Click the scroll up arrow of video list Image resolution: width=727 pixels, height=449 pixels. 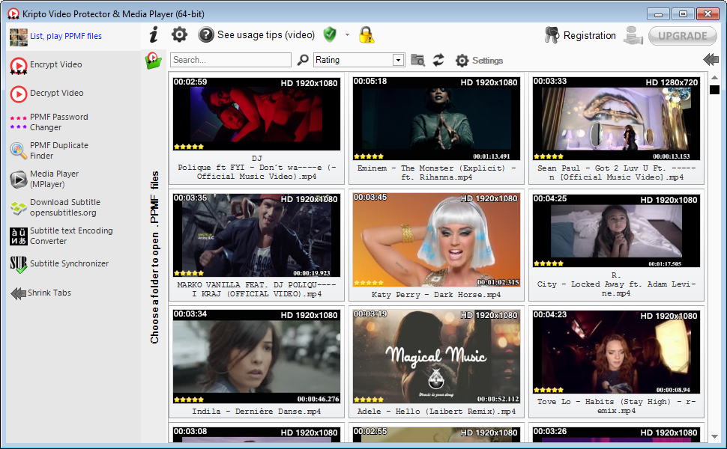click(714, 77)
